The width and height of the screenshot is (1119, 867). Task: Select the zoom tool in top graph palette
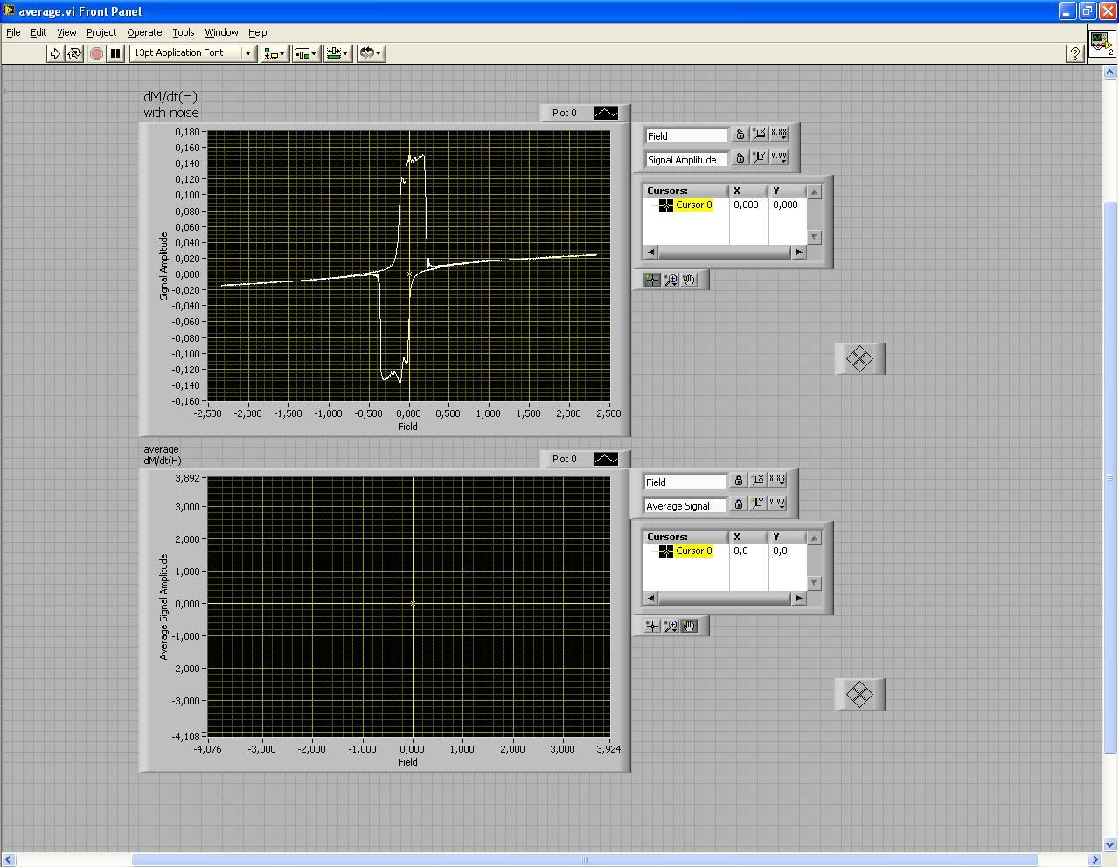point(671,280)
